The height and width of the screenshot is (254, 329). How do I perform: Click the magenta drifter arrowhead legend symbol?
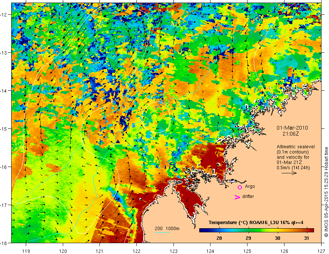237,197
